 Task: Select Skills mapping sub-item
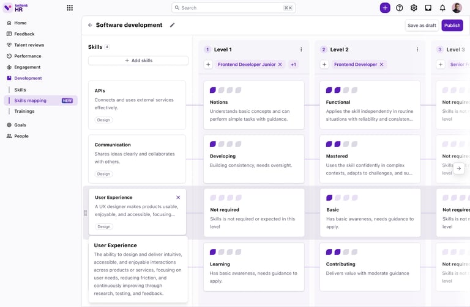tap(40, 101)
